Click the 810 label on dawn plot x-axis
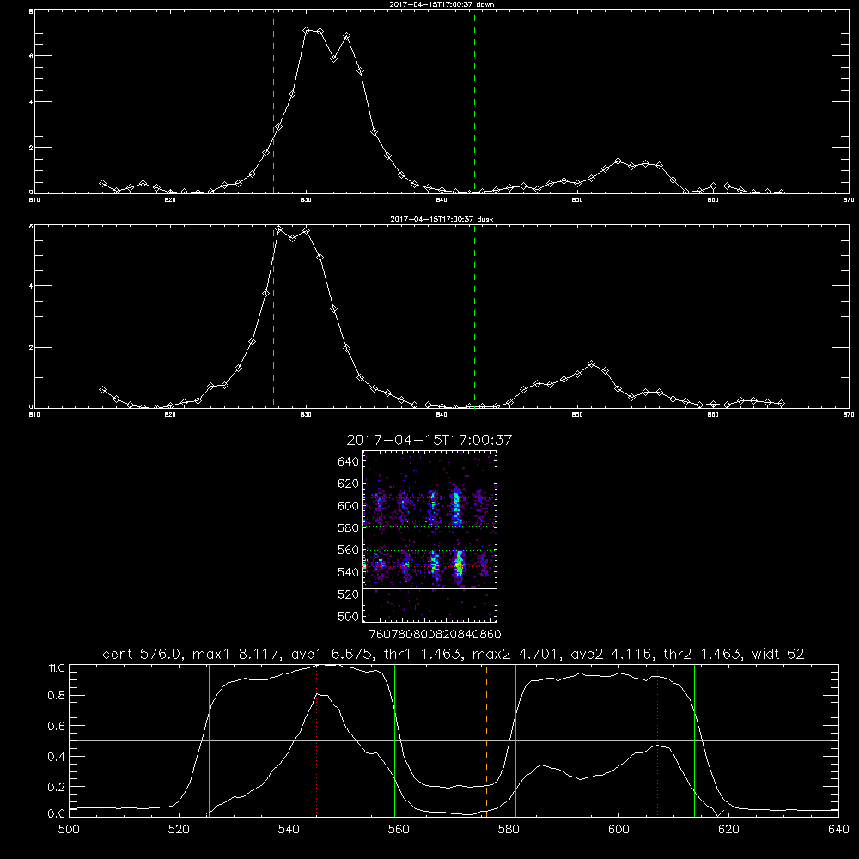 pyautogui.click(x=34, y=200)
